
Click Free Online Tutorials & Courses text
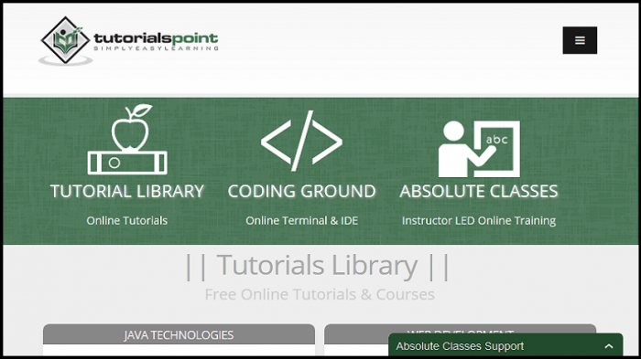[x=320, y=294]
